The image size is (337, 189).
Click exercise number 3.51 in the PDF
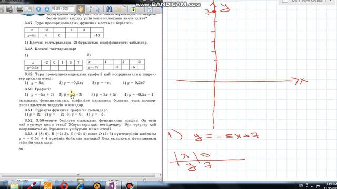click(29, 110)
